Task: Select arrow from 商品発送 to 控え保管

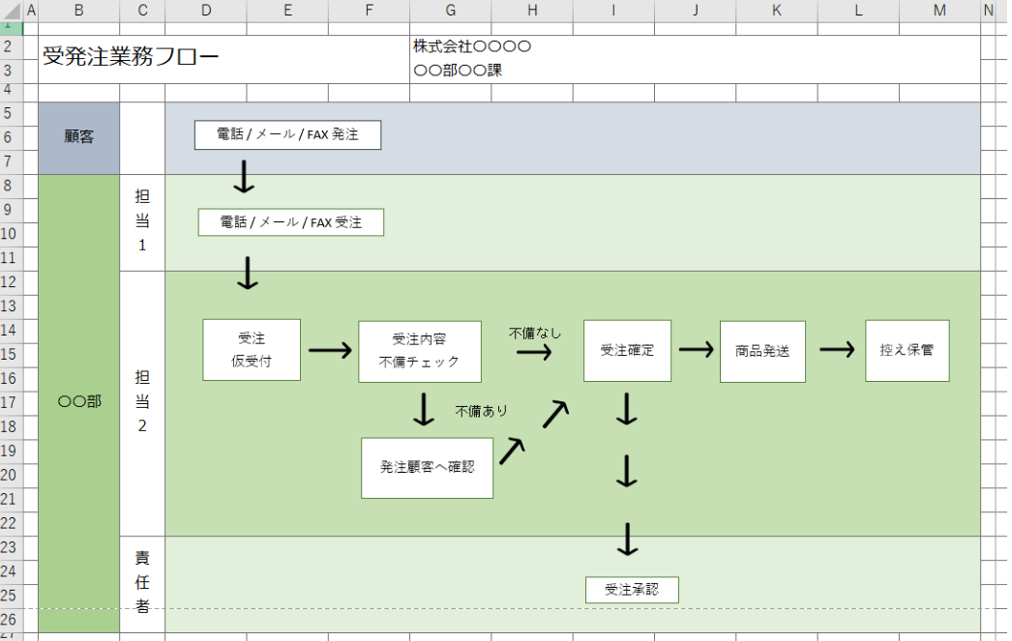Action: click(837, 350)
